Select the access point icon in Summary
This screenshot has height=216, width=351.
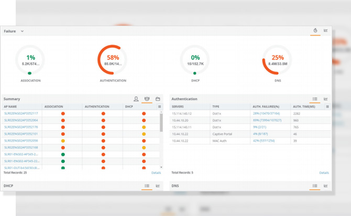tap(147, 98)
